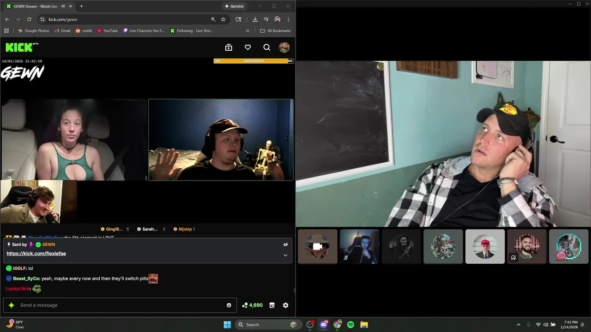Screen dimensions: 591x332
Task: Show hidden system tray icons
Action: click(x=519, y=325)
